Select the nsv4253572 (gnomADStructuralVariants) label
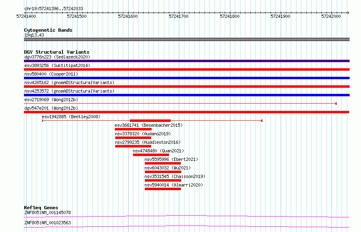The width and height of the screenshot is (361, 232). point(69,91)
